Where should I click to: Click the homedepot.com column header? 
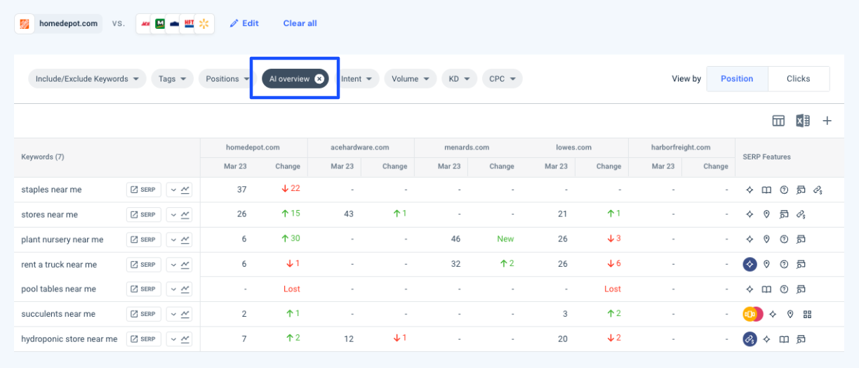pyautogui.click(x=253, y=147)
